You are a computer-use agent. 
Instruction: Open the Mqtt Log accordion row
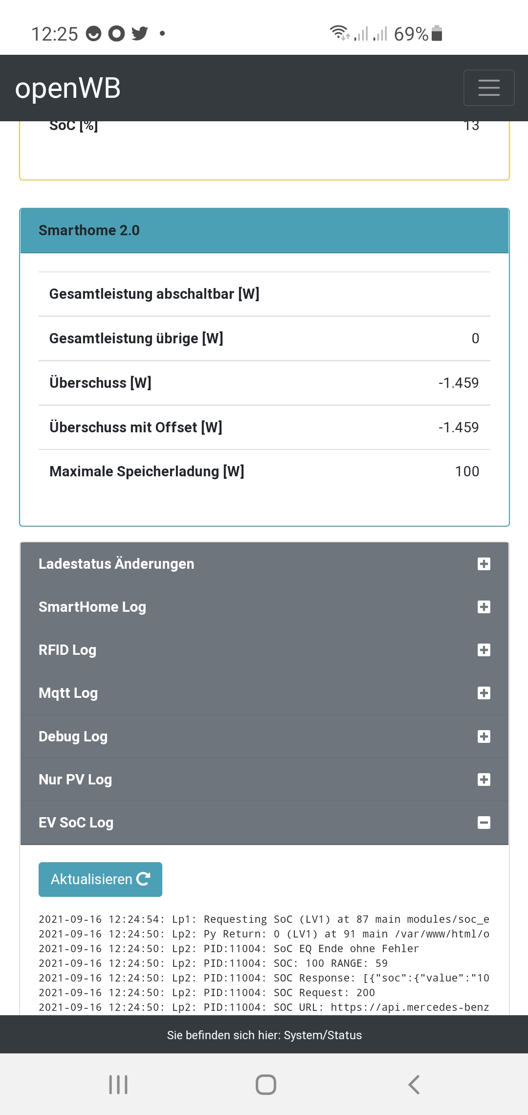[68, 693]
